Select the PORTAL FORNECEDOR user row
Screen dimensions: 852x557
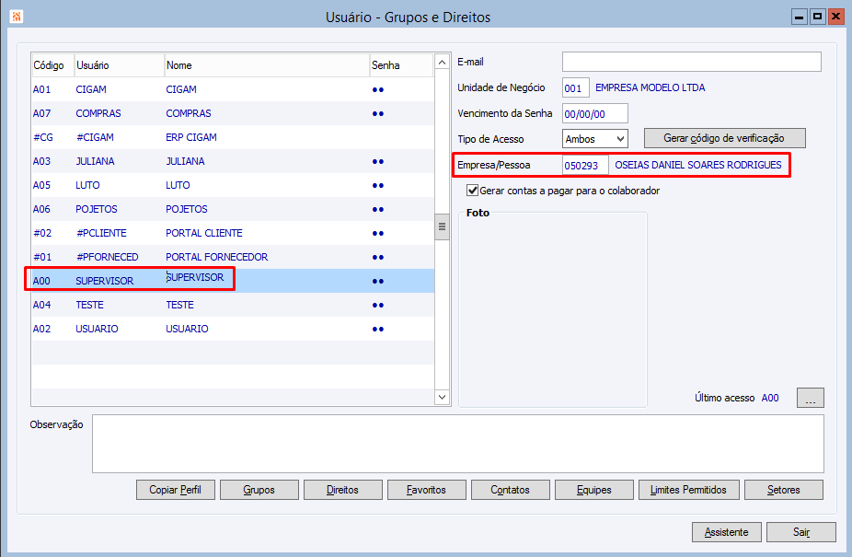point(233,257)
